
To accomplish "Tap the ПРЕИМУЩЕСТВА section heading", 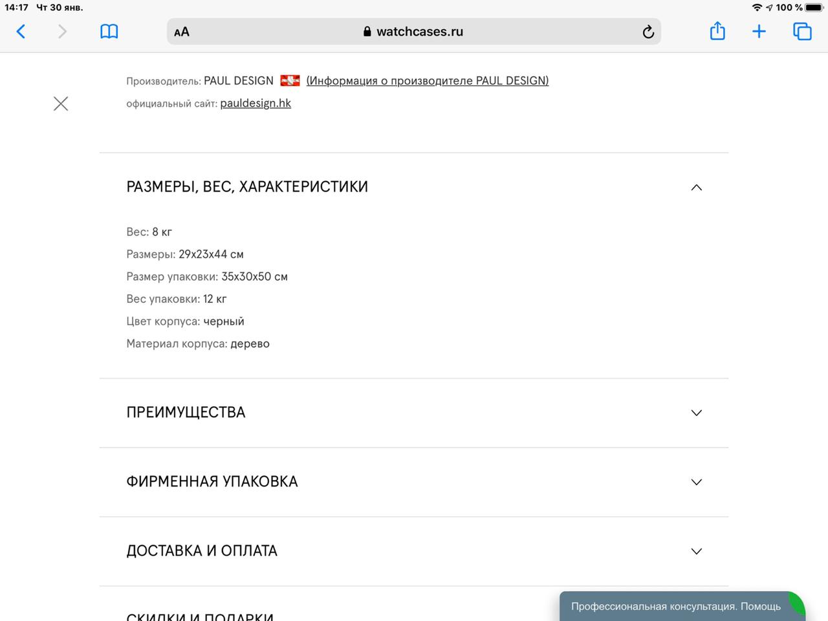I will click(186, 413).
